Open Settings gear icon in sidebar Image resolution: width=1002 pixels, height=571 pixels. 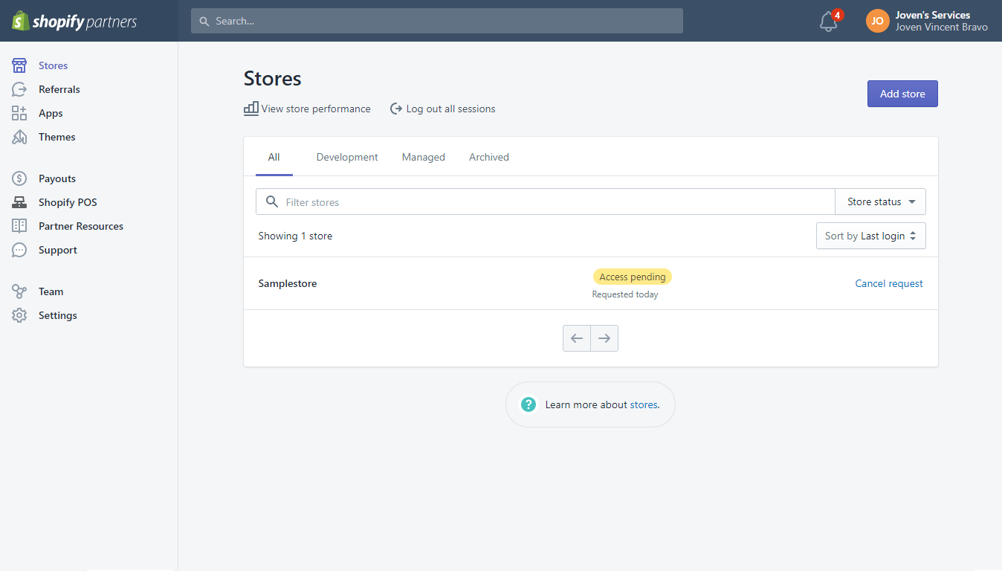[x=19, y=315]
